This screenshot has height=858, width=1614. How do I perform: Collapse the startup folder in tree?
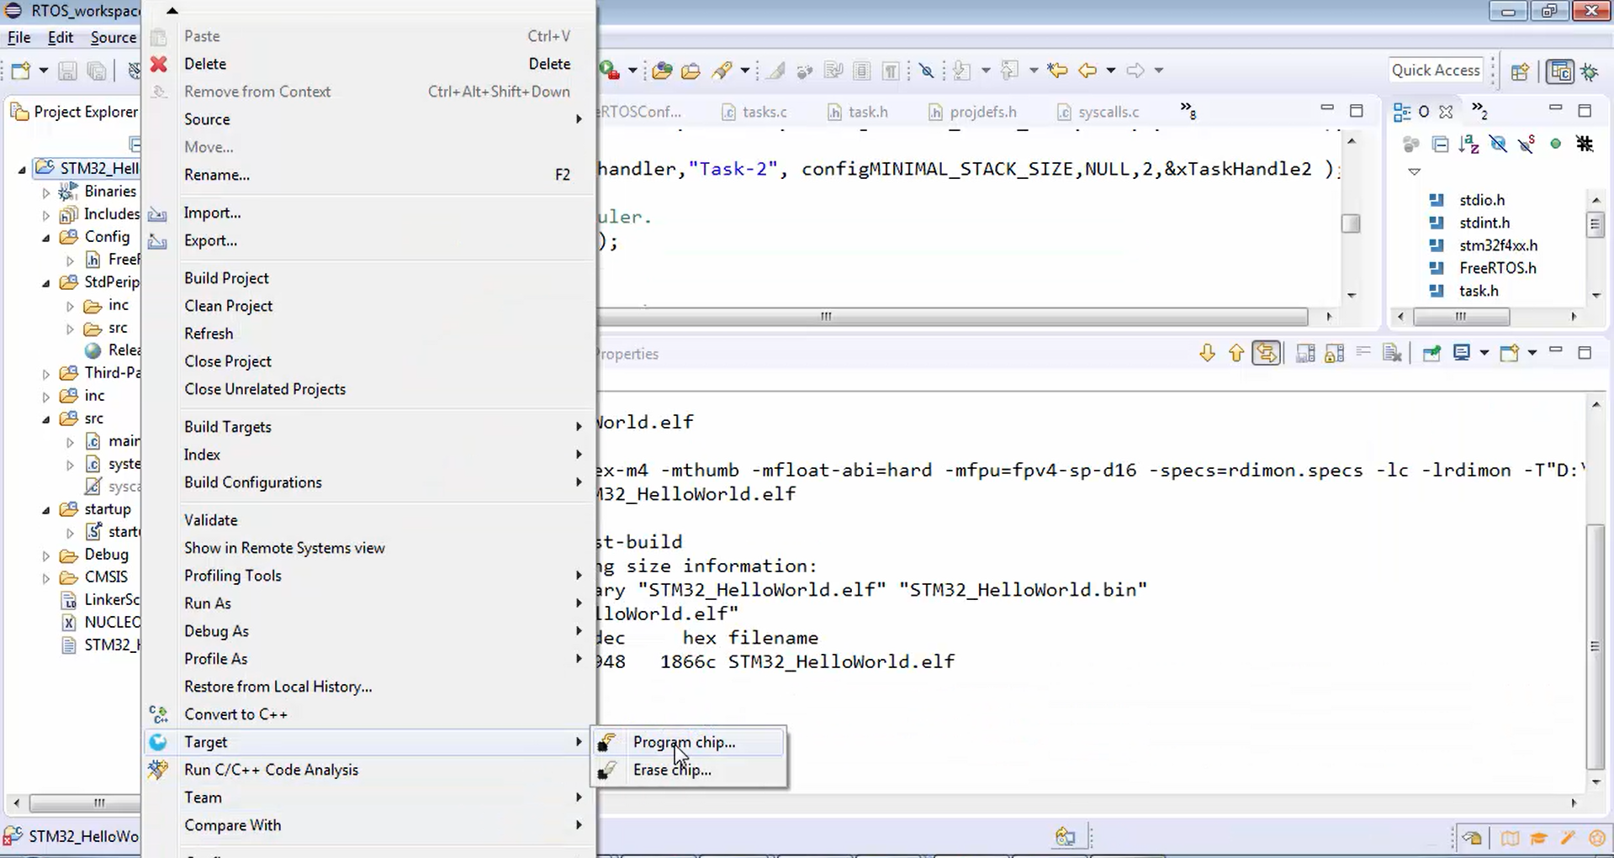click(46, 510)
